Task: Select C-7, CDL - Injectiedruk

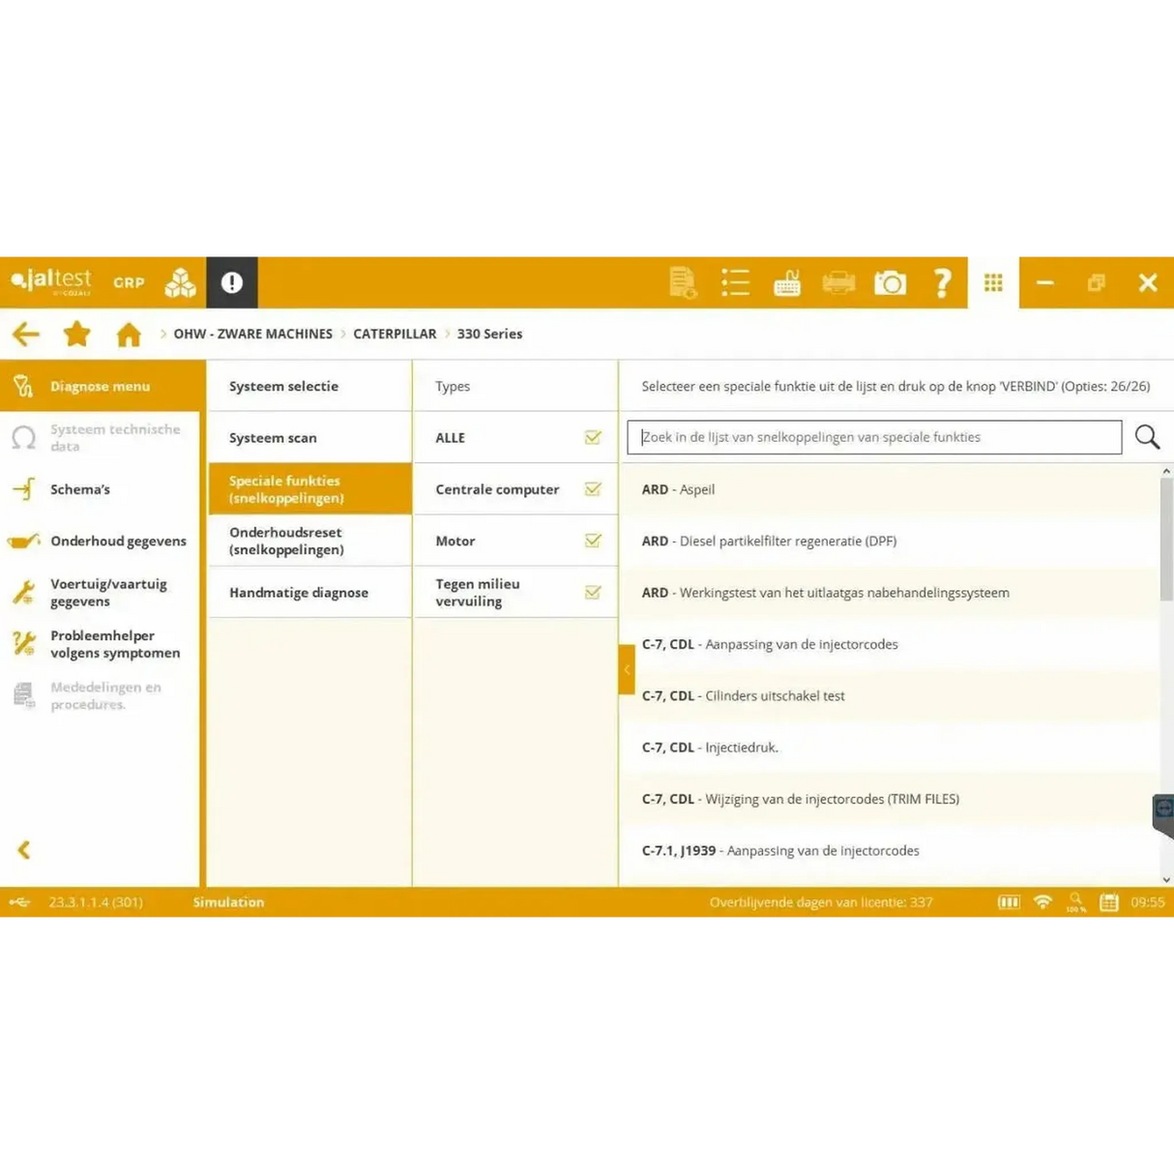Action: [x=889, y=747]
